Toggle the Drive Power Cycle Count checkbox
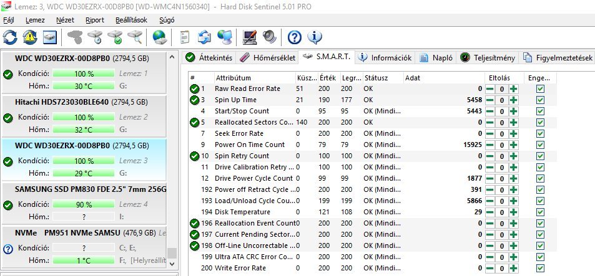595x276 pixels. point(540,178)
